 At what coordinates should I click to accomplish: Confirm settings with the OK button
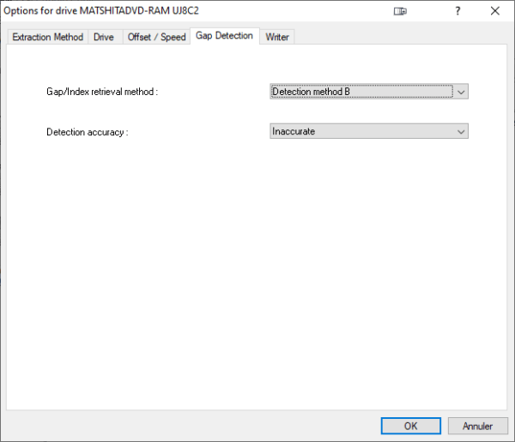411,426
